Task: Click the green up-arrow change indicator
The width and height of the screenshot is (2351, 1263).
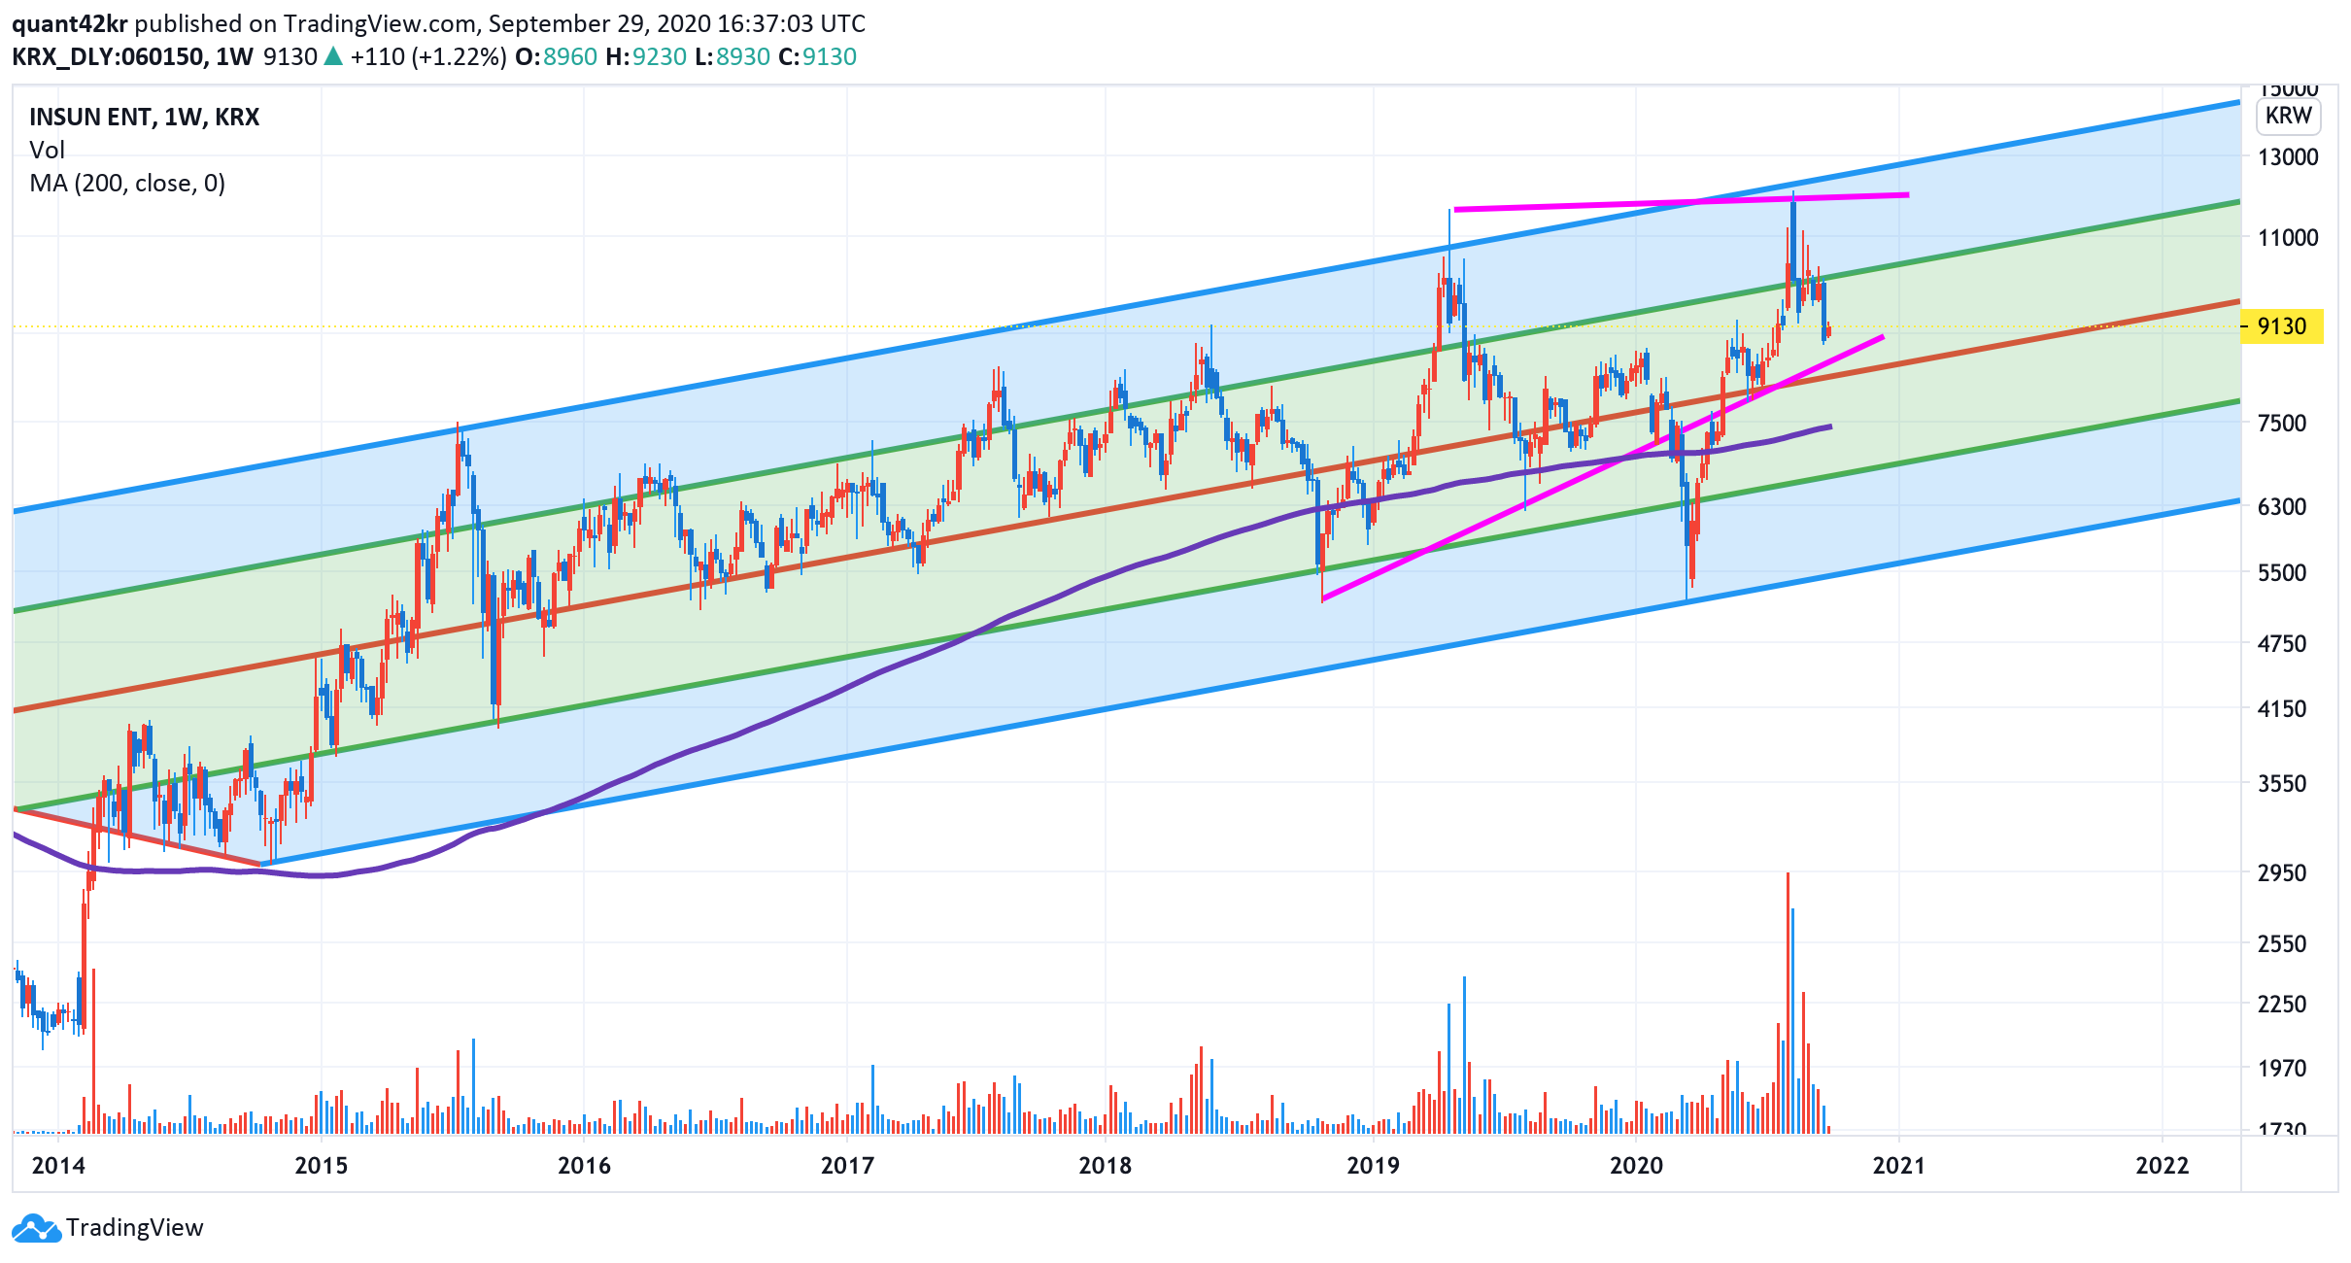Action: tap(333, 57)
